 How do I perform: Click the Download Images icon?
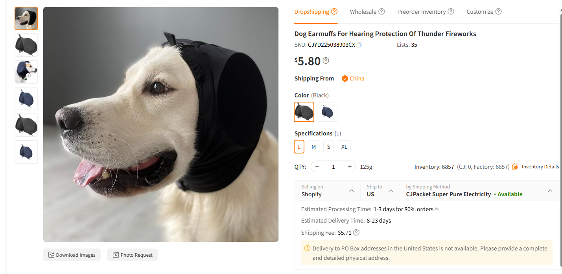click(51, 255)
